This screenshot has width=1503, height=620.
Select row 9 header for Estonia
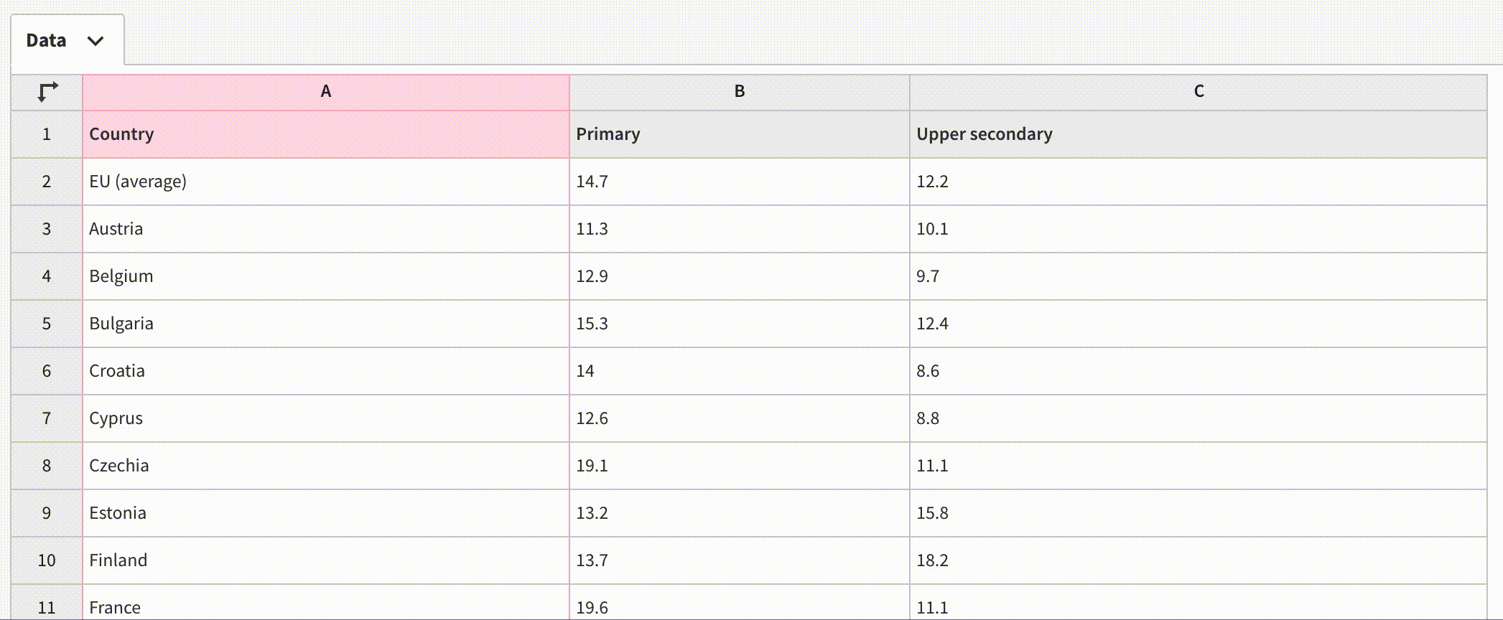(47, 513)
